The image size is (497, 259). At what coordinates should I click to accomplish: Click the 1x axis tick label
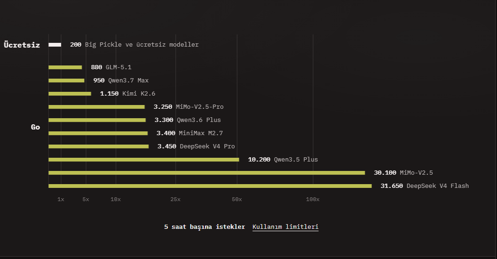(x=61, y=199)
